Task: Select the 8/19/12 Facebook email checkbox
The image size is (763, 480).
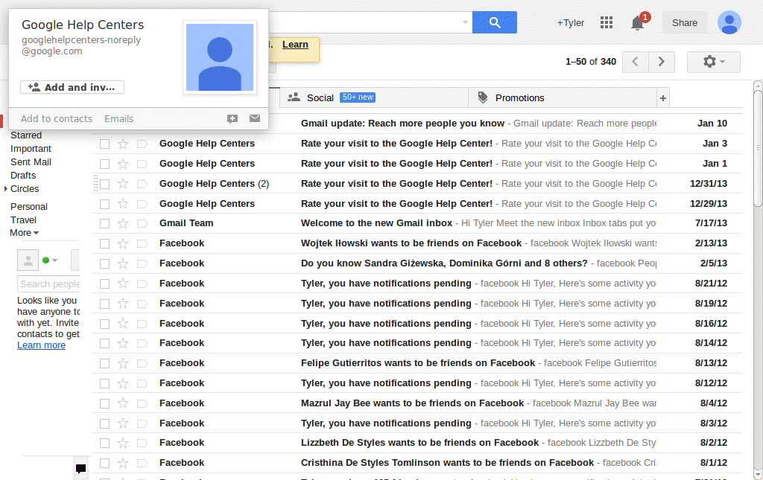Action: tap(104, 304)
